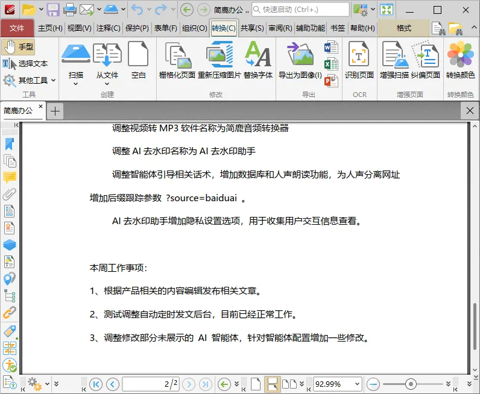The height and width of the screenshot is (394, 480).
Task: Select the Hand tool
Action: coord(18,47)
